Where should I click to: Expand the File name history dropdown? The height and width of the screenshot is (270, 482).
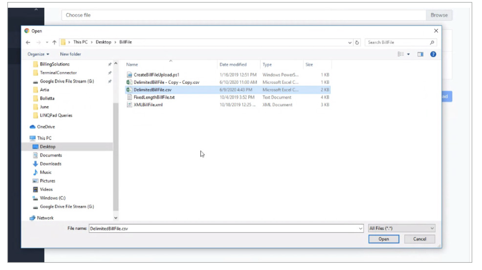coord(361,228)
